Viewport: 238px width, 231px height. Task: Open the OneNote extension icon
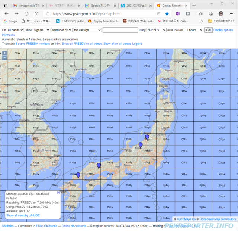(178, 14)
